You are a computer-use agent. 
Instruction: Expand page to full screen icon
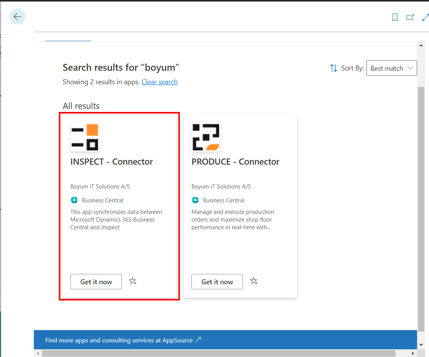(426, 17)
